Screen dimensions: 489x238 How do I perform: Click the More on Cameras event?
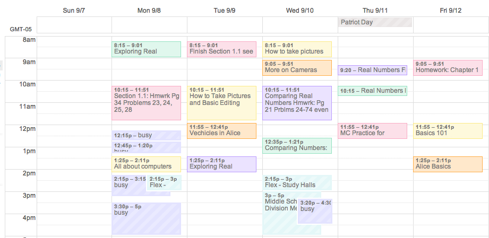click(x=297, y=68)
